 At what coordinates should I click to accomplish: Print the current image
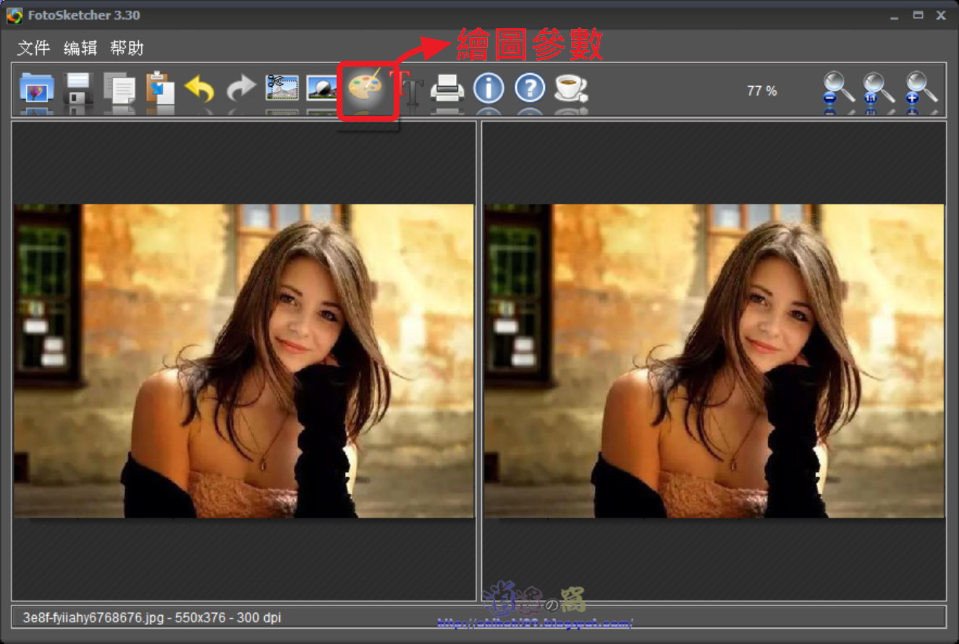pyautogui.click(x=449, y=88)
